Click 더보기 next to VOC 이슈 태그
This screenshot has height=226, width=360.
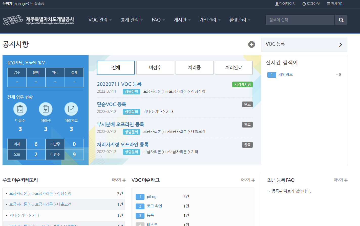248,180
